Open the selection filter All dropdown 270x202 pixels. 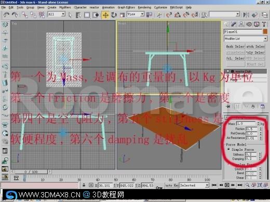(x=57, y=14)
